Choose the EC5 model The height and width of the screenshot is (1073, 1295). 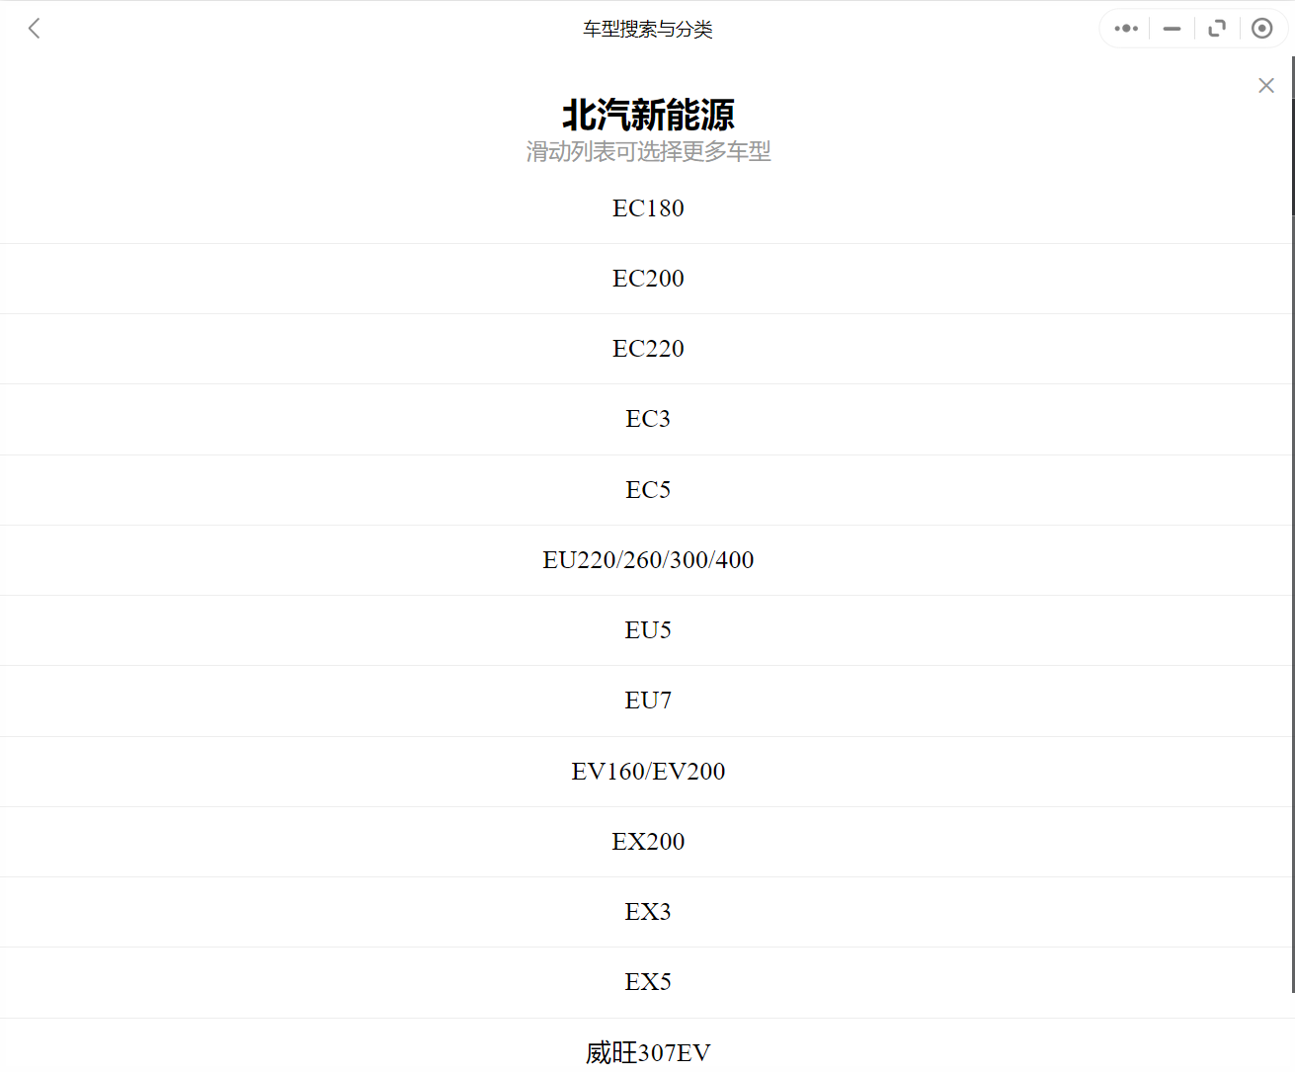648,490
